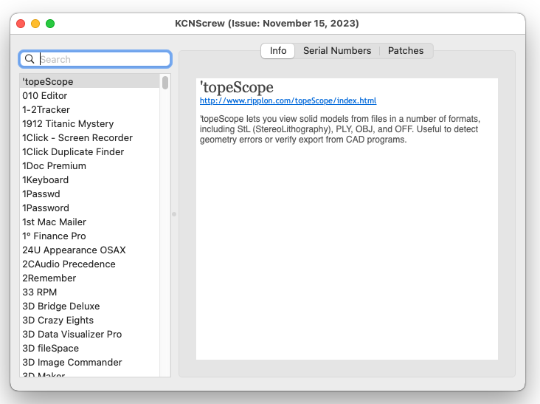Click the green zoom window button

pyautogui.click(x=50, y=24)
